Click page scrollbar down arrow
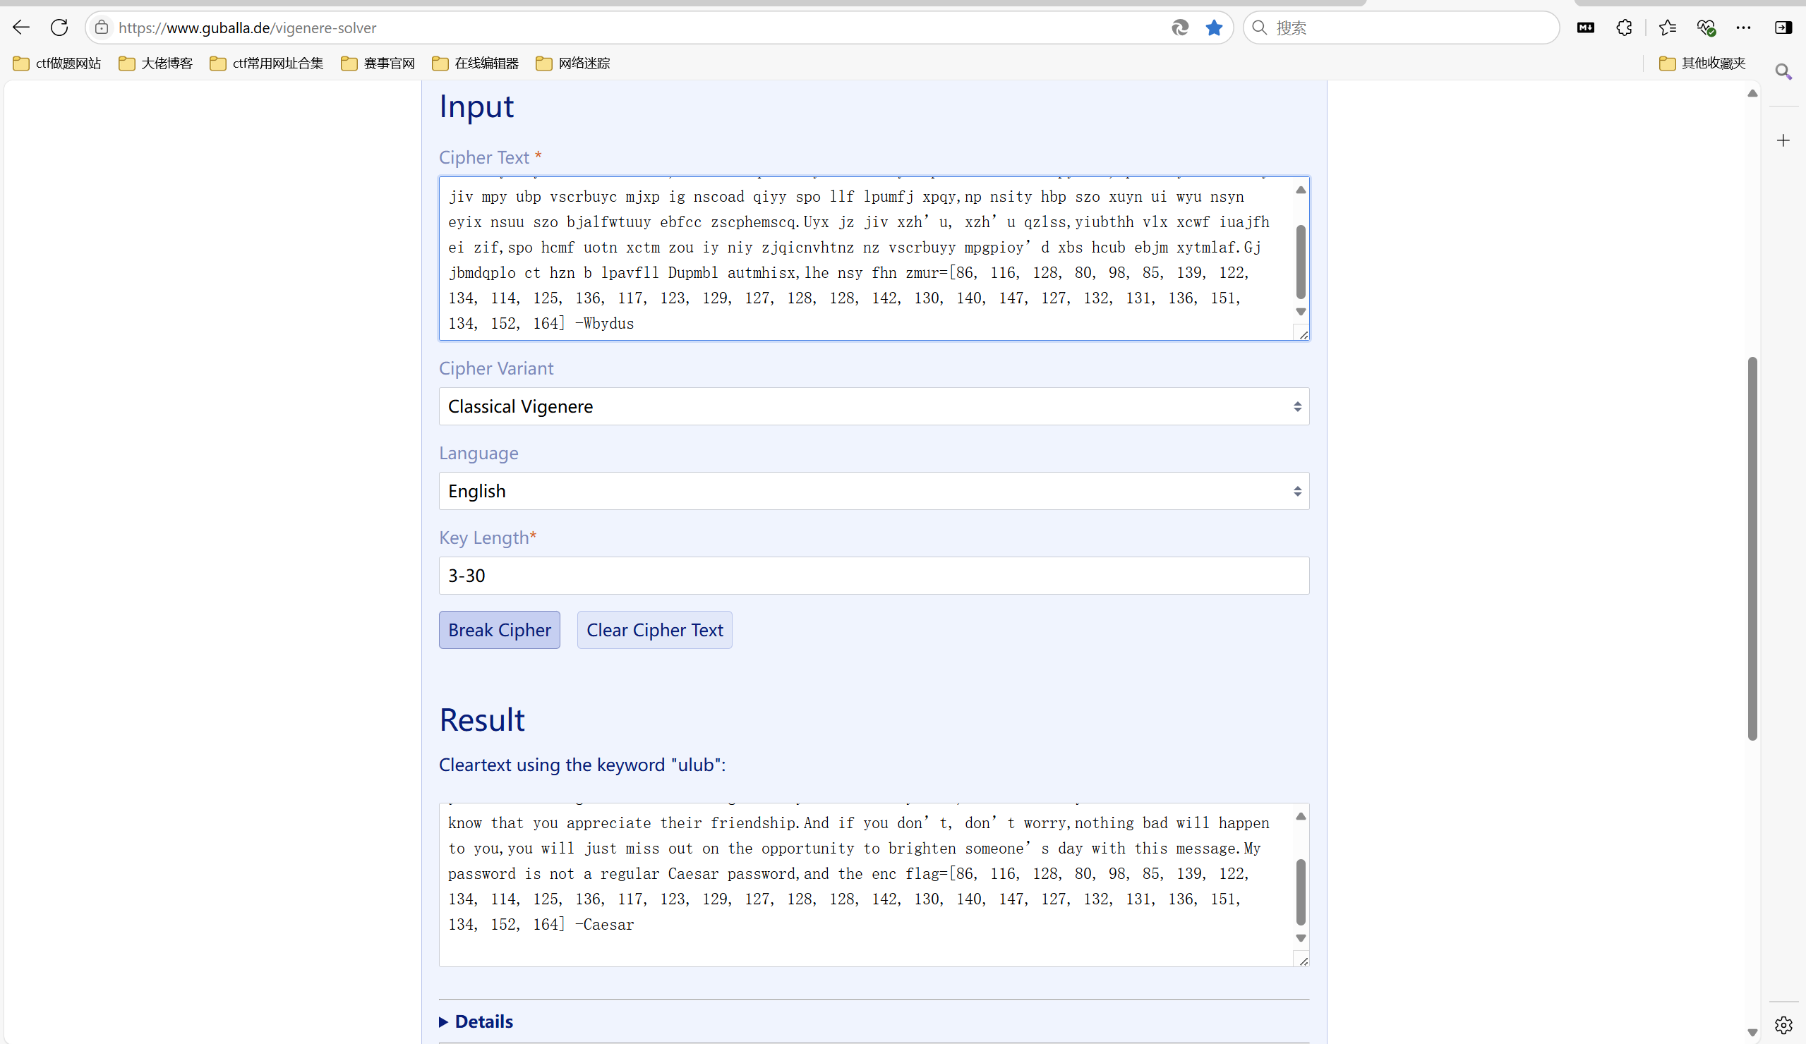This screenshot has width=1806, height=1044. tap(1752, 1033)
